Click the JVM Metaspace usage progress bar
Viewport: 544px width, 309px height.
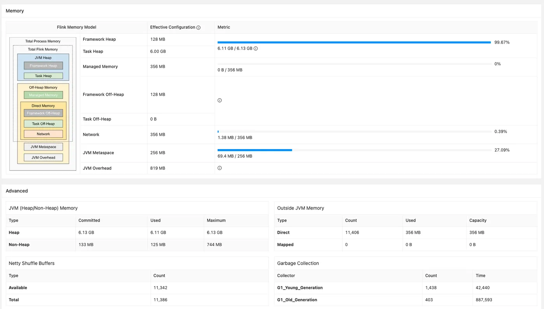pyautogui.click(x=354, y=150)
